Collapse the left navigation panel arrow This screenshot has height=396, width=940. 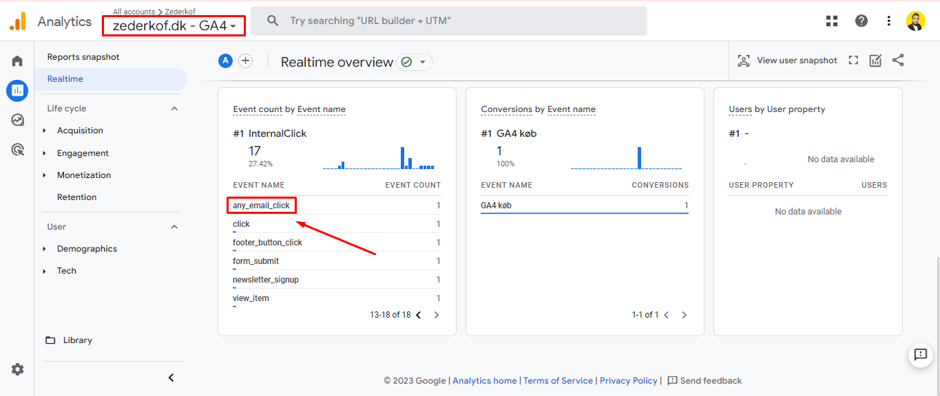click(171, 377)
